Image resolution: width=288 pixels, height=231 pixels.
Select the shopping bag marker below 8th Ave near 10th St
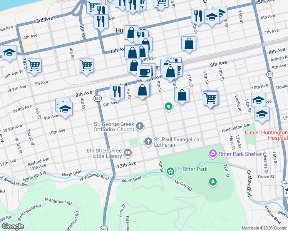pyautogui.click(x=170, y=72)
